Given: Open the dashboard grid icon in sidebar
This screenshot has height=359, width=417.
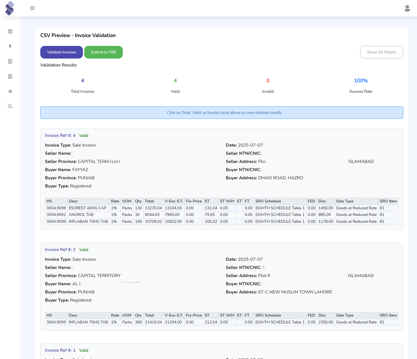Looking at the screenshot, I should pyautogui.click(x=10, y=31).
